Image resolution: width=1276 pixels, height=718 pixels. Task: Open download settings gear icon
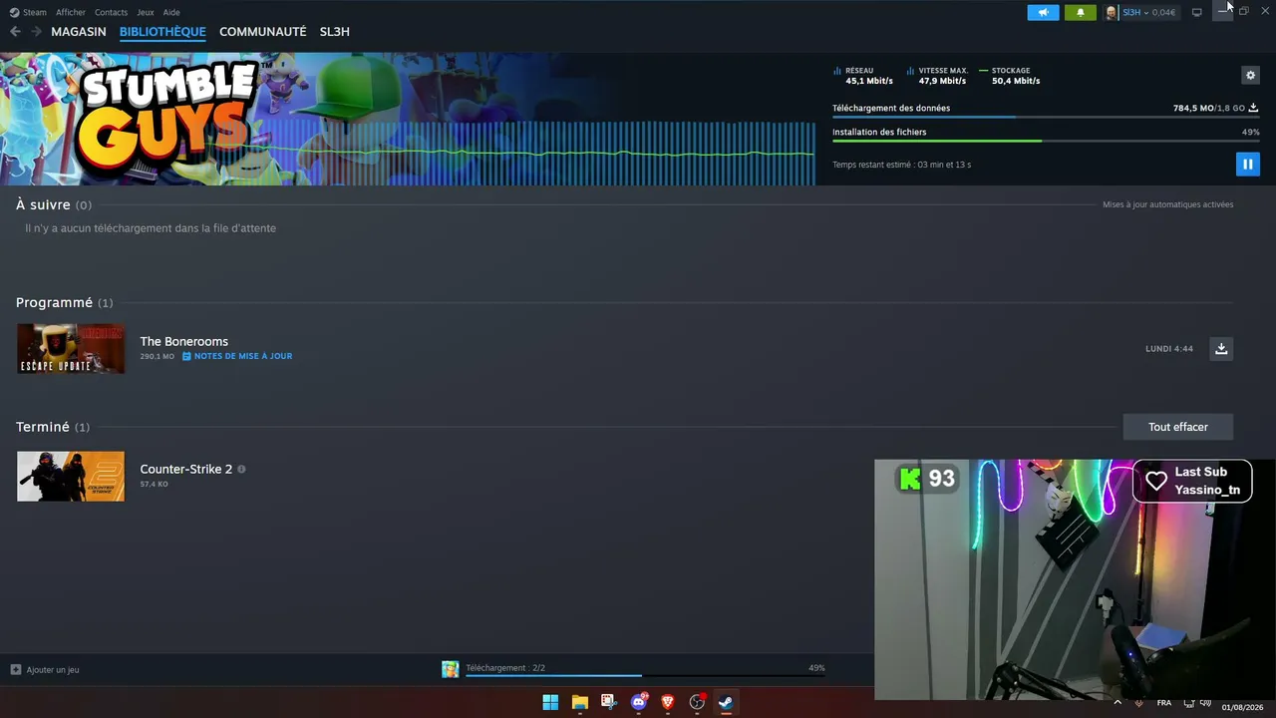coord(1250,75)
